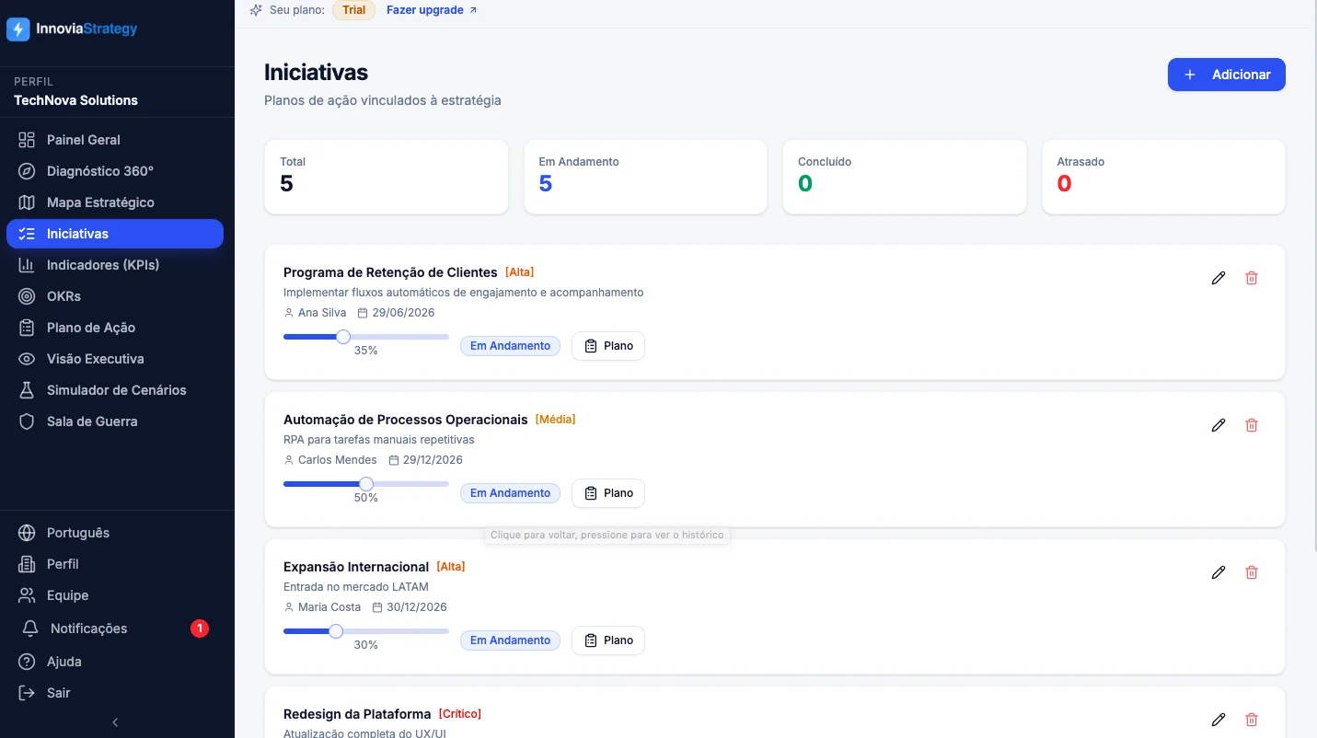Click the TechNova Solutions profile name
The image size is (1317, 738).
coord(75,100)
